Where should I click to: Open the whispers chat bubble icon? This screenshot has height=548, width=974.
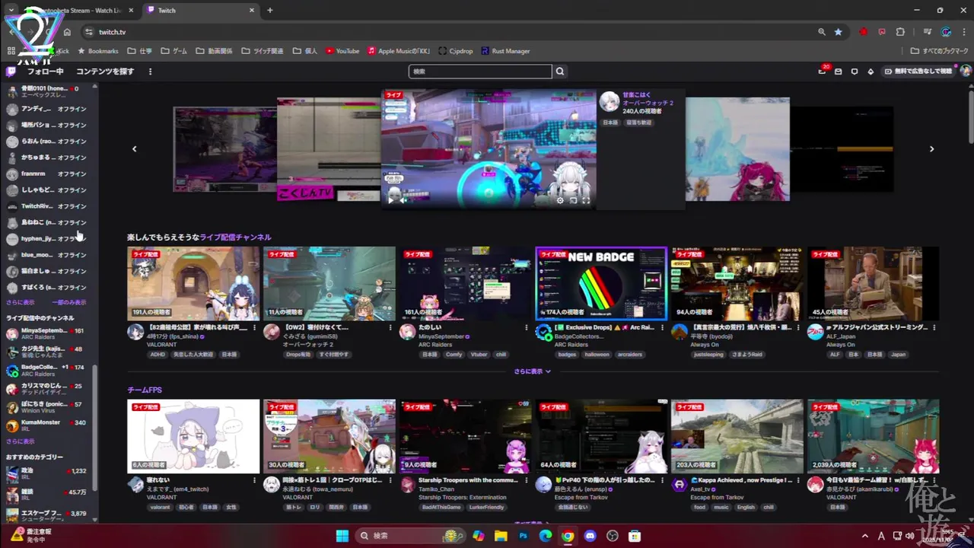(x=855, y=72)
